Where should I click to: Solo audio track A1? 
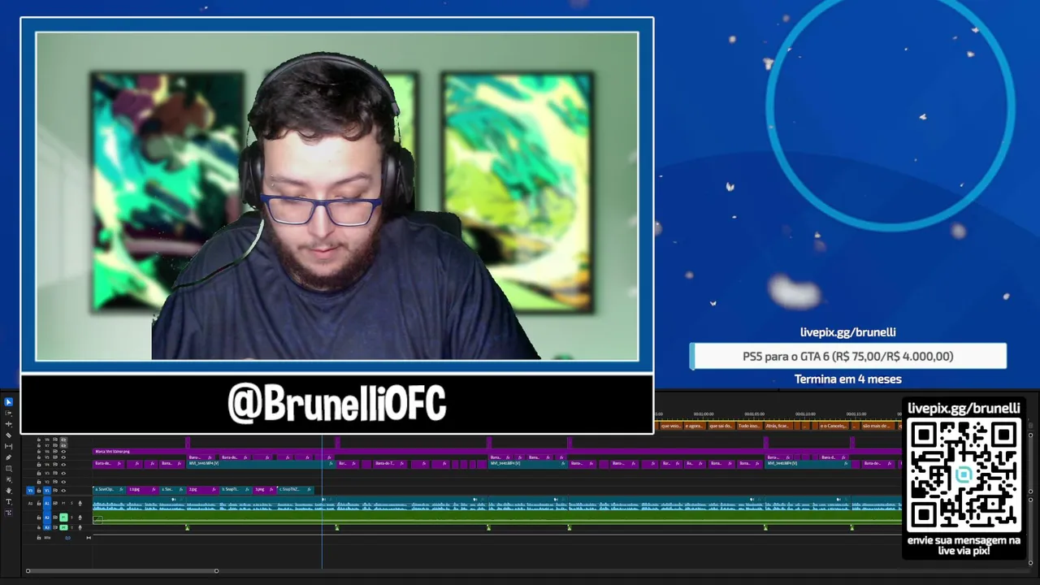click(71, 504)
